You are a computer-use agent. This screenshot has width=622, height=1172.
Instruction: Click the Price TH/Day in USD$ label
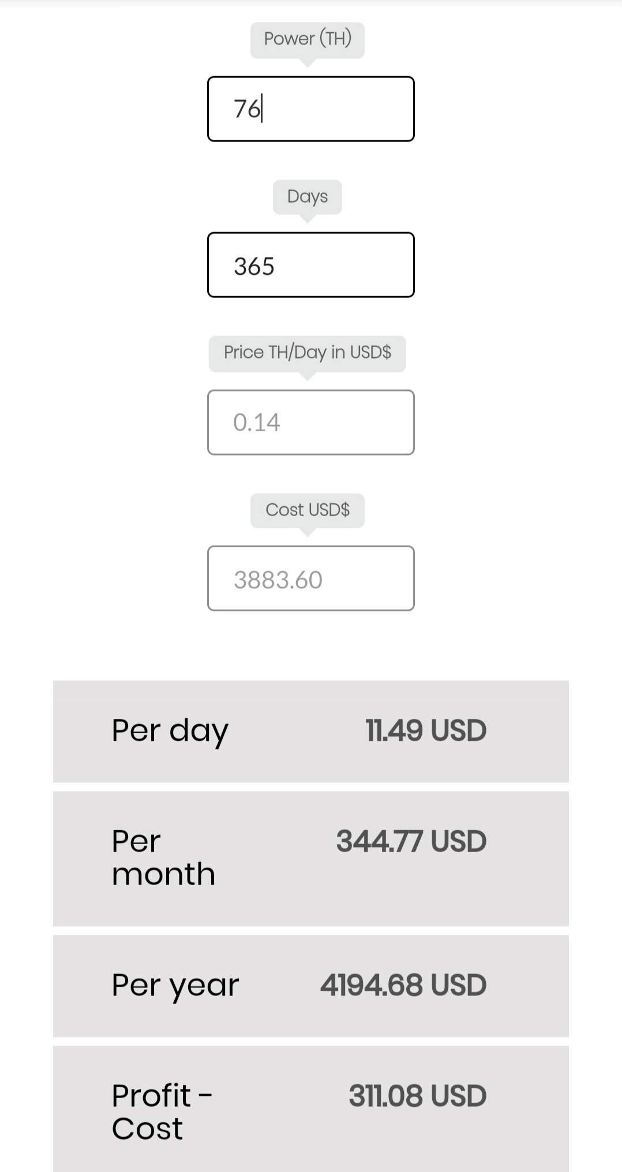pos(307,352)
